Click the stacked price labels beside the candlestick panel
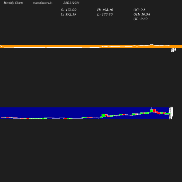Viewport: 182px width, 182px height. click(x=171, y=113)
